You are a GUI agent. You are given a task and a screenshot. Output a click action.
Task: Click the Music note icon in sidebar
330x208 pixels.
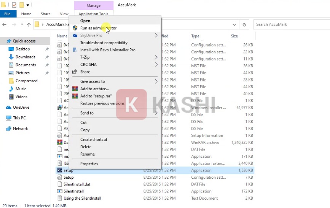click(11, 89)
